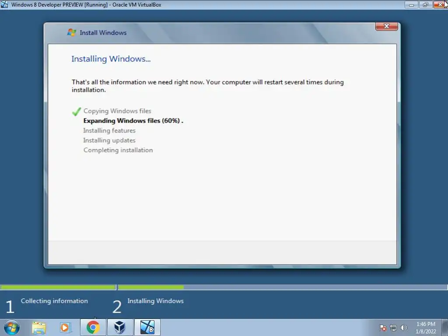Click the Install Windows logo icon

click(x=71, y=32)
